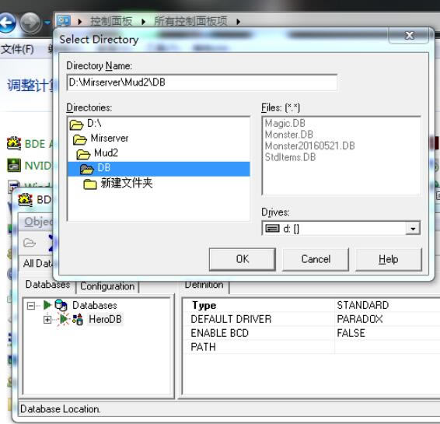Click the NVIDIA control panel icon
This screenshot has height=424, width=440.
point(14,165)
